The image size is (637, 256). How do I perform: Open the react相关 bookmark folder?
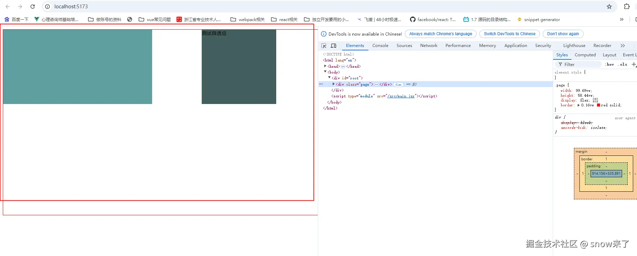coord(284,20)
